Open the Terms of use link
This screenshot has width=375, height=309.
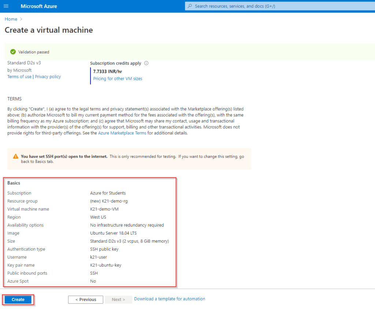pyautogui.click(x=19, y=77)
